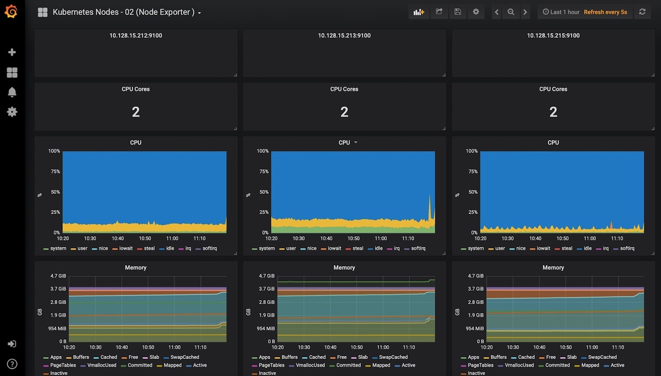661x376 pixels.
Task: Click the Add panel toolbar icon
Action: pyautogui.click(x=419, y=12)
